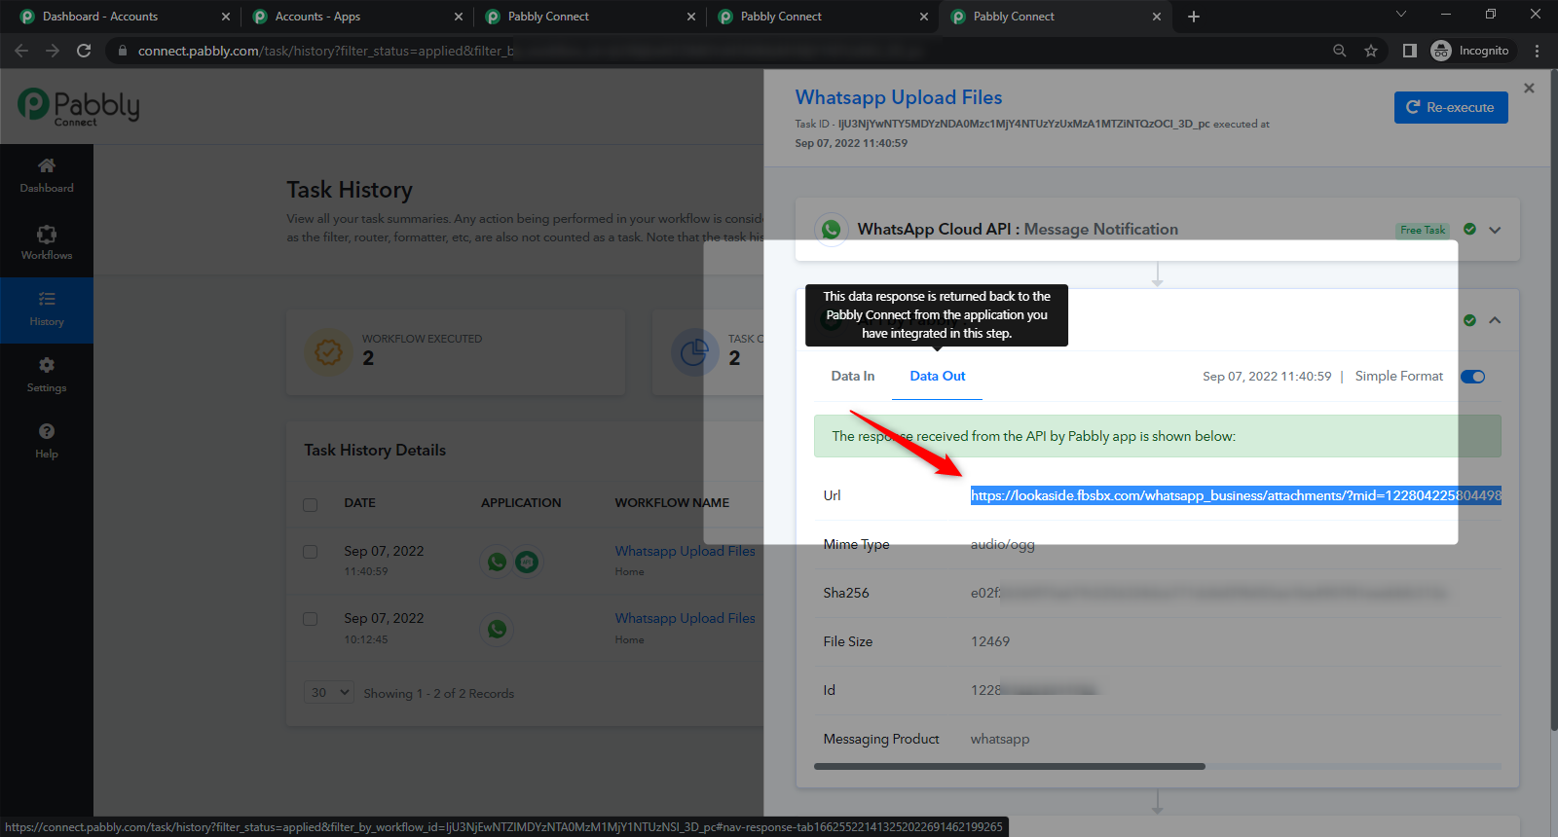
Task: Close the Whatsapp Upload Files panel
Action: coord(1529,89)
